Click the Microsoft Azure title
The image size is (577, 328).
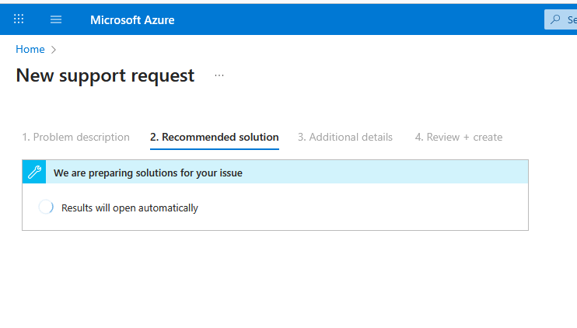[132, 20]
